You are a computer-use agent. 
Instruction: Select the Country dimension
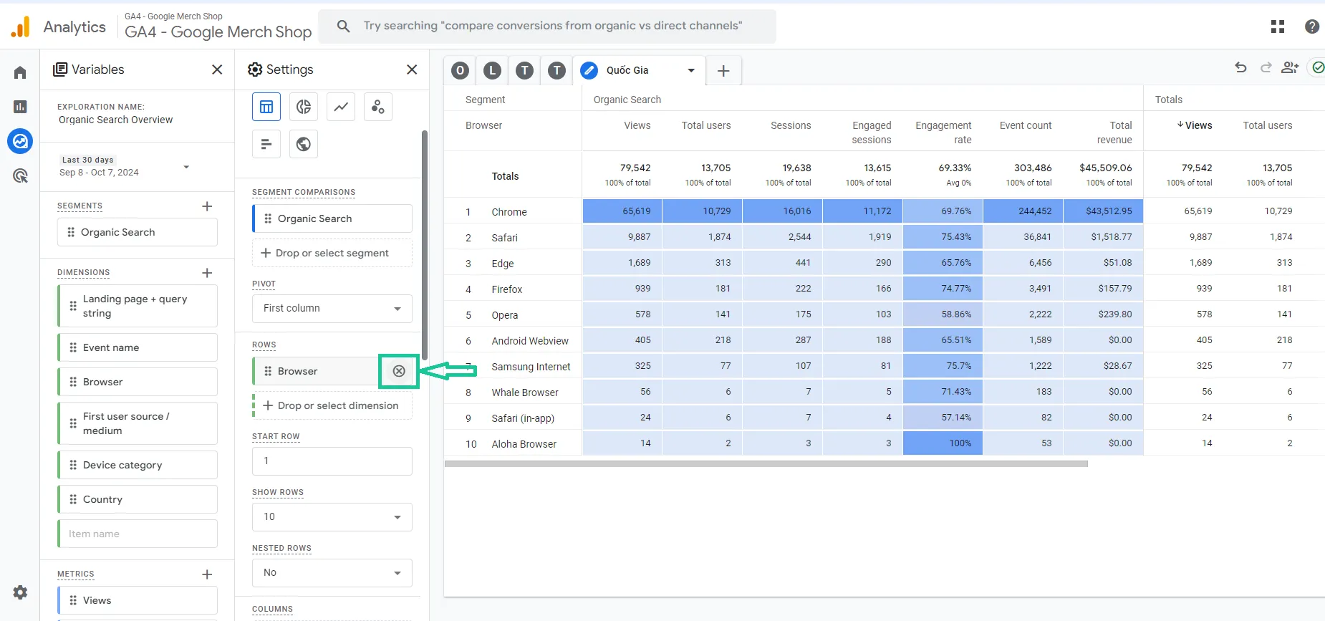coord(138,499)
